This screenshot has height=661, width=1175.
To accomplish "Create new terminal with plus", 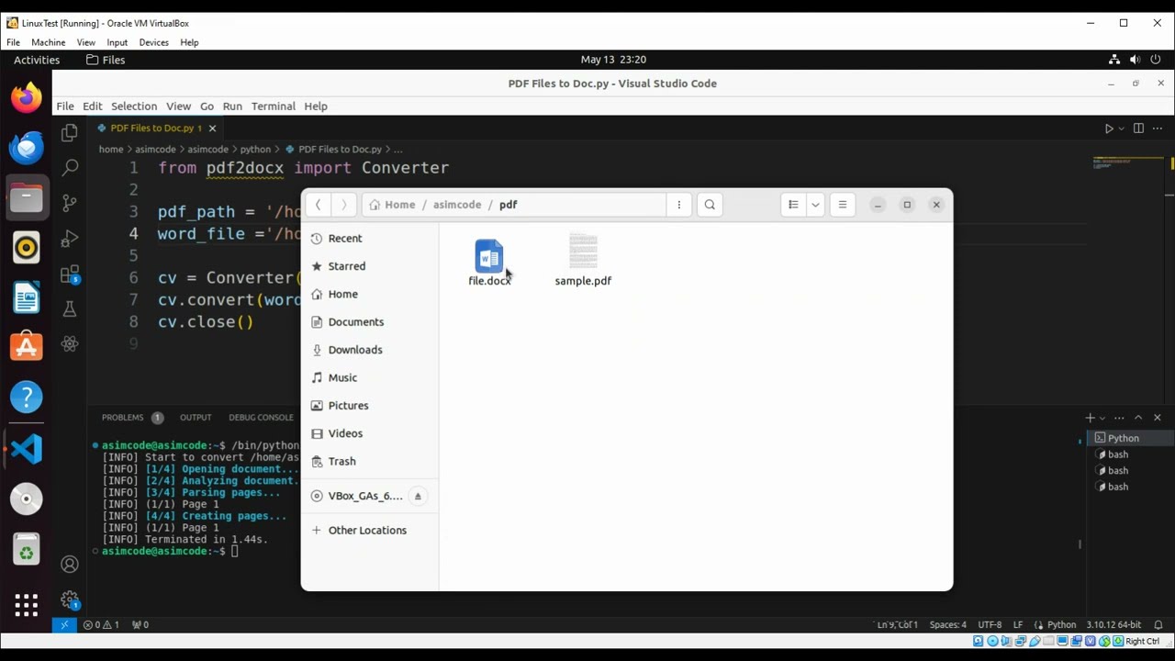I will [1090, 418].
